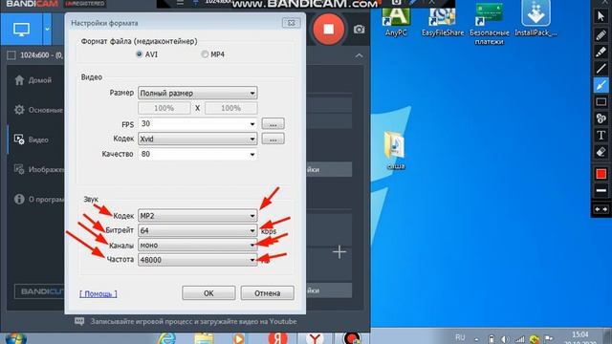Select the arrow drawing tool
The width and height of the screenshot is (612, 344).
click(601, 85)
